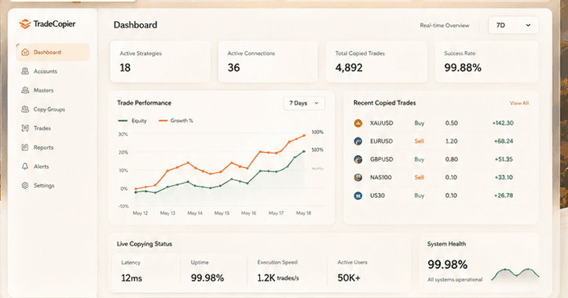Click the EURUSD Sell label

click(x=419, y=141)
